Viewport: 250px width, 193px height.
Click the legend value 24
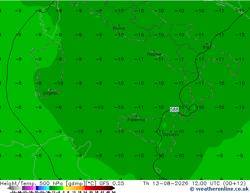tap(85, 192)
